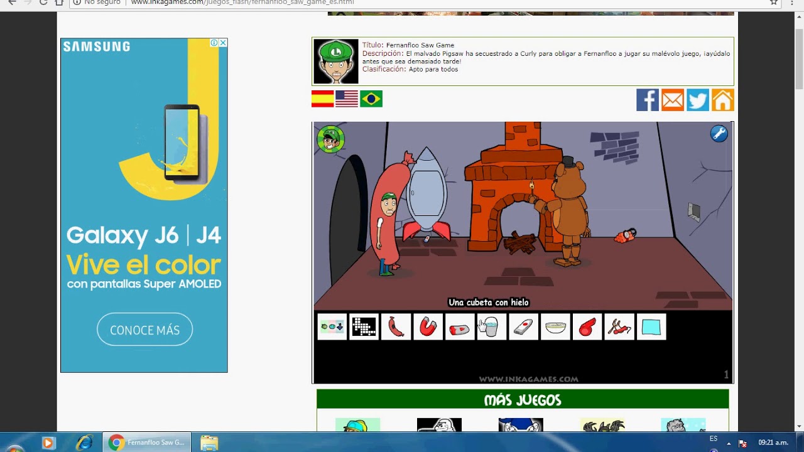Click the browser home button
Viewport: 804px width, 452px height.
pos(59,2)
